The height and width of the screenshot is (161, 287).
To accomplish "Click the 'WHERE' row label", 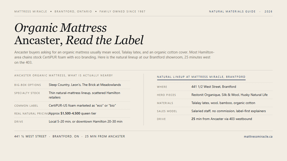I will pyautogui.click(x=162, y=87).
